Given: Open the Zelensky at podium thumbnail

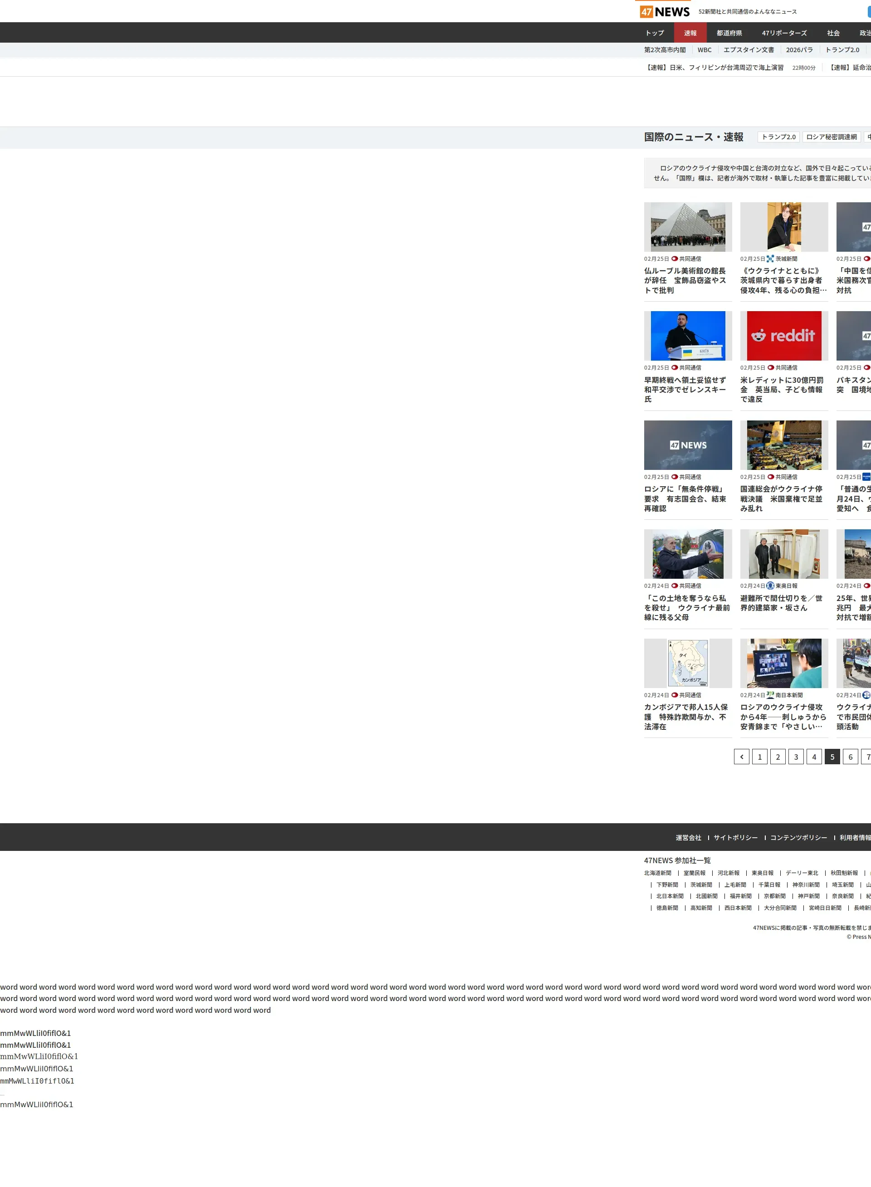Looking at the screenshot, I should coord(688,336).
